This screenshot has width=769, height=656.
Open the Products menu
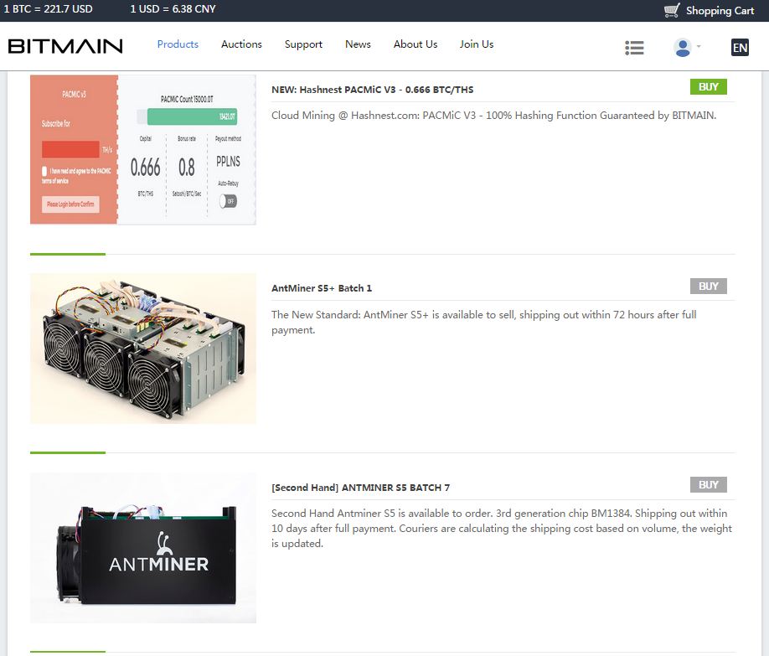(x=178, y=44)
